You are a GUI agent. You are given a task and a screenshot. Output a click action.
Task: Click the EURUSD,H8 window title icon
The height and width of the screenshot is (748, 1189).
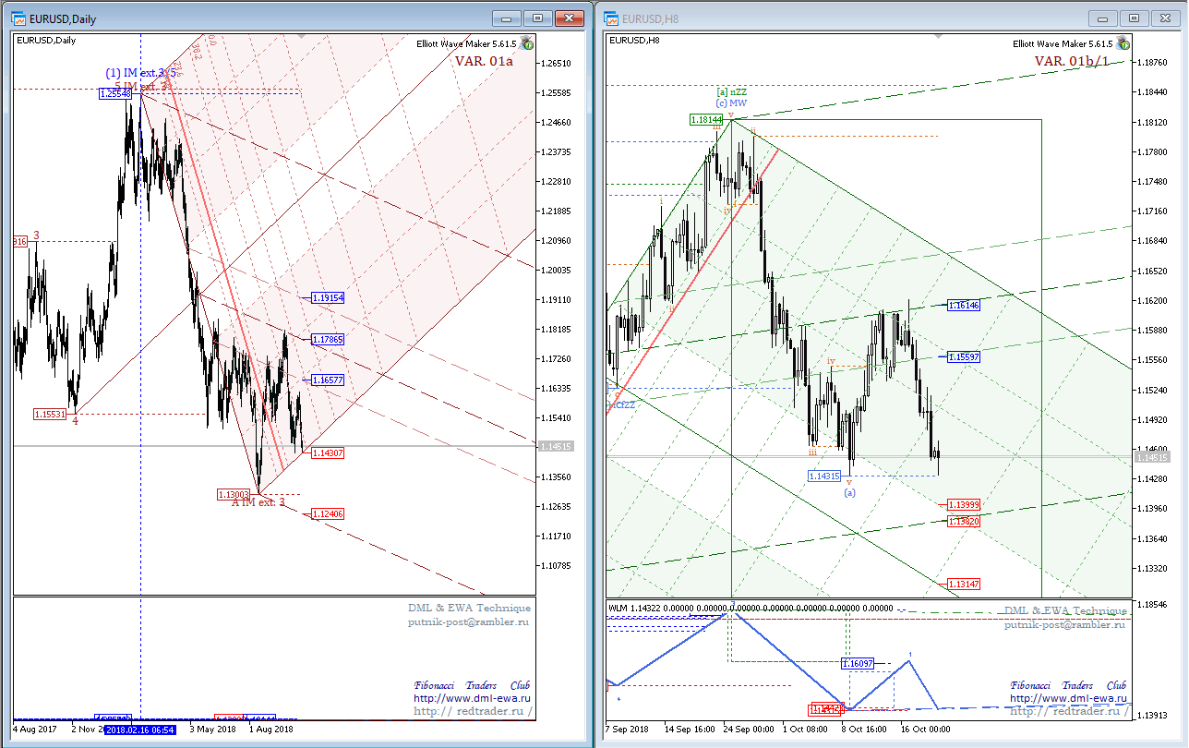pyautogui.click(x=610, y=18)
